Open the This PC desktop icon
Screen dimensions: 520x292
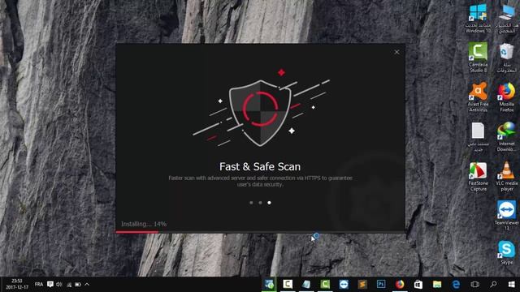tap(507, 18)
